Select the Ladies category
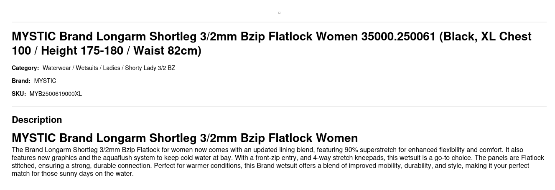The image size is (555, 190). (112, 68)
